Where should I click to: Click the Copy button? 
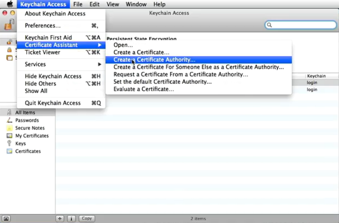tap(87, 219)
